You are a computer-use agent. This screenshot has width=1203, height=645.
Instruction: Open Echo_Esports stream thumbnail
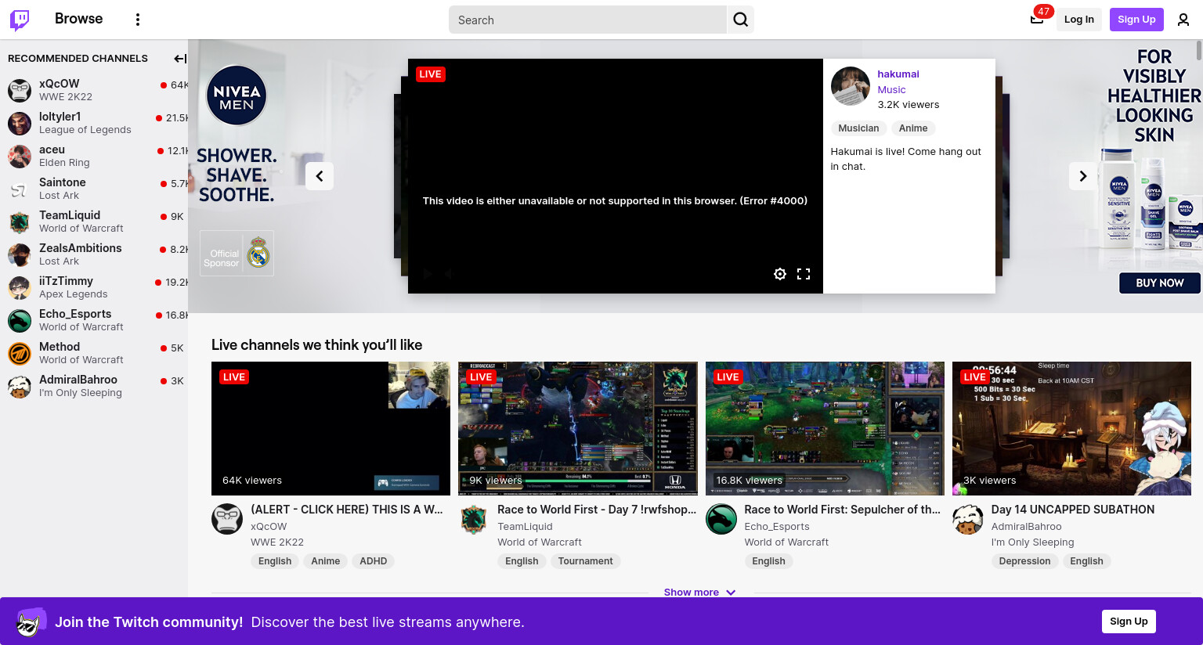(825, 428)
